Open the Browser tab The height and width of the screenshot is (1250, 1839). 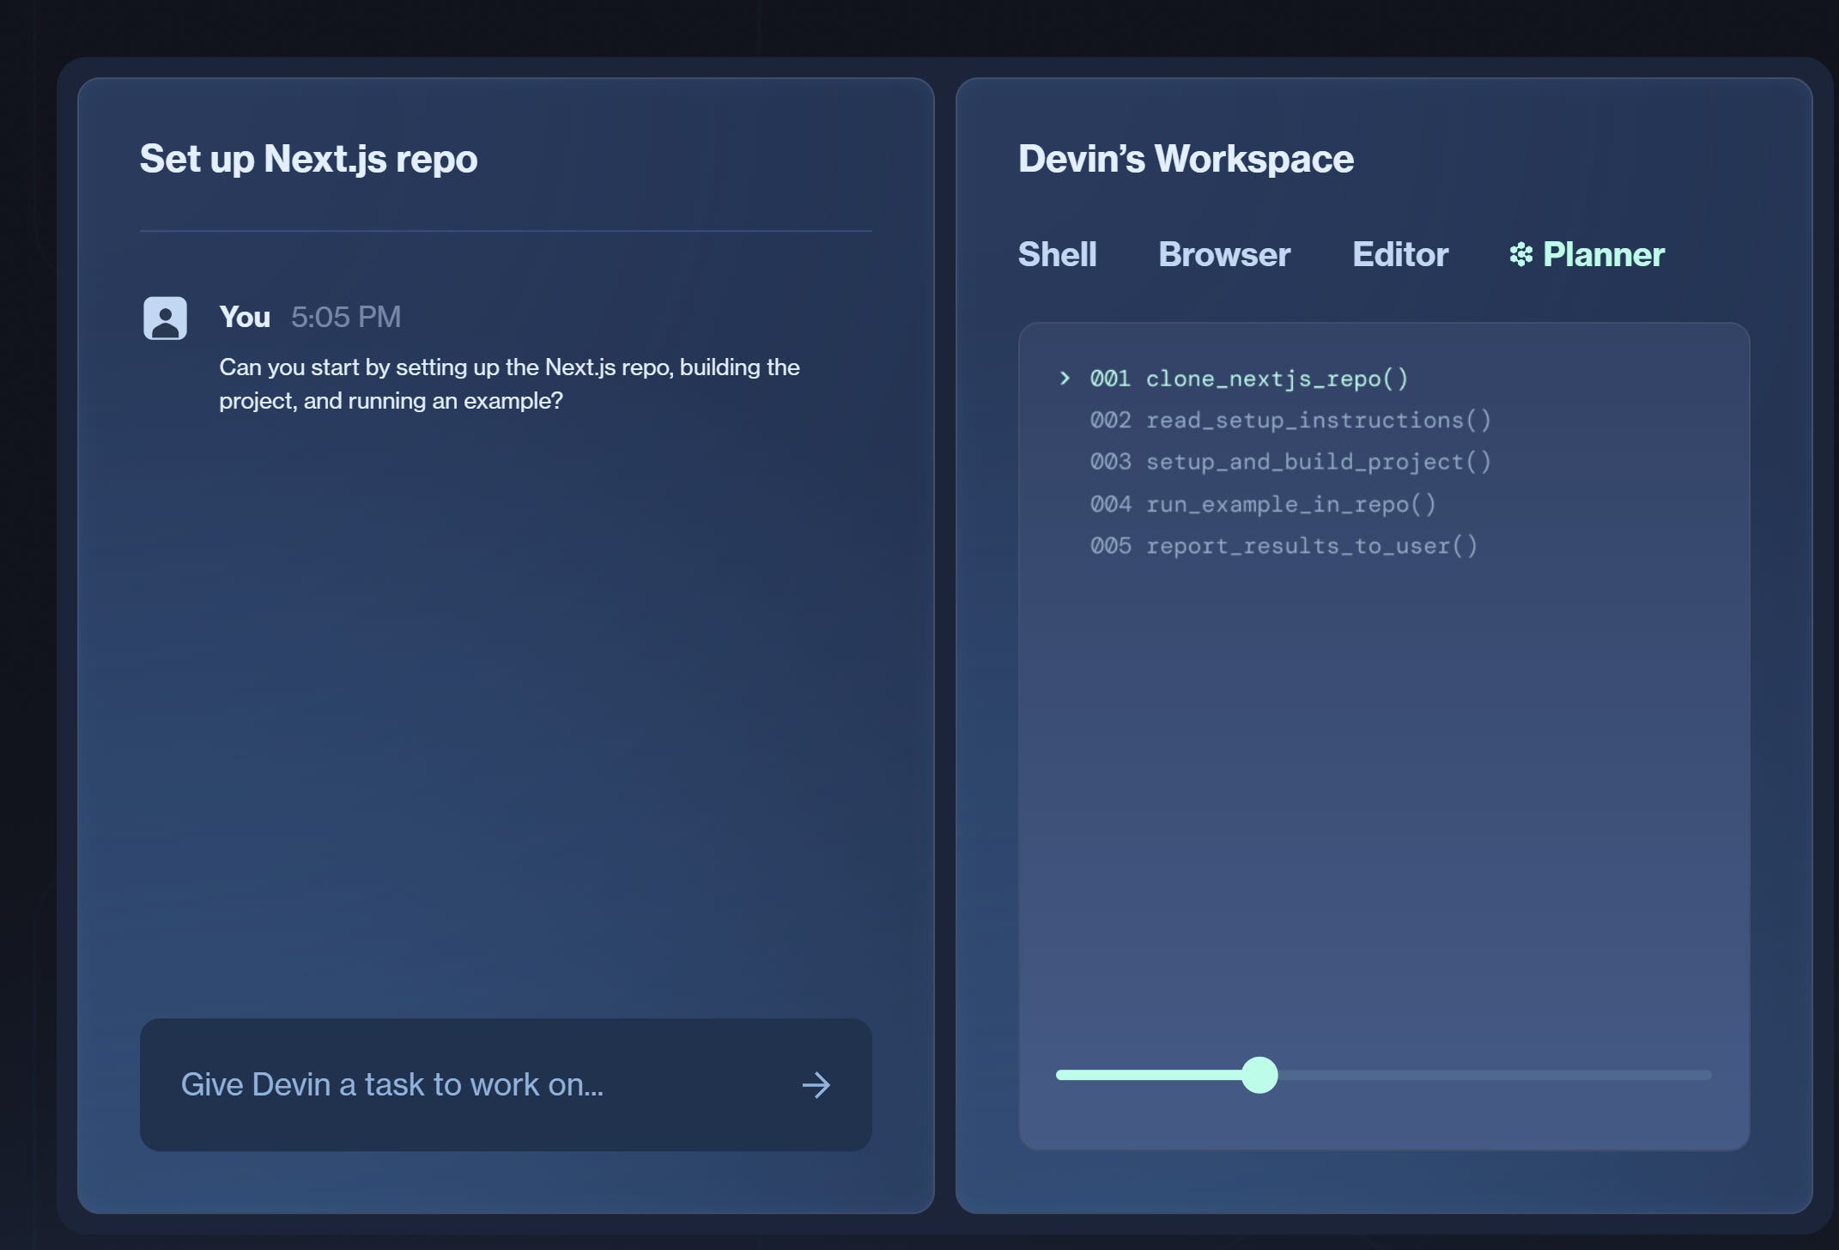[1224, 255]
